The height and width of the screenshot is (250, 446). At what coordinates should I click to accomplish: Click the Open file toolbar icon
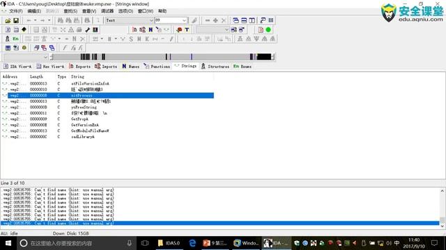coord(8,20)
